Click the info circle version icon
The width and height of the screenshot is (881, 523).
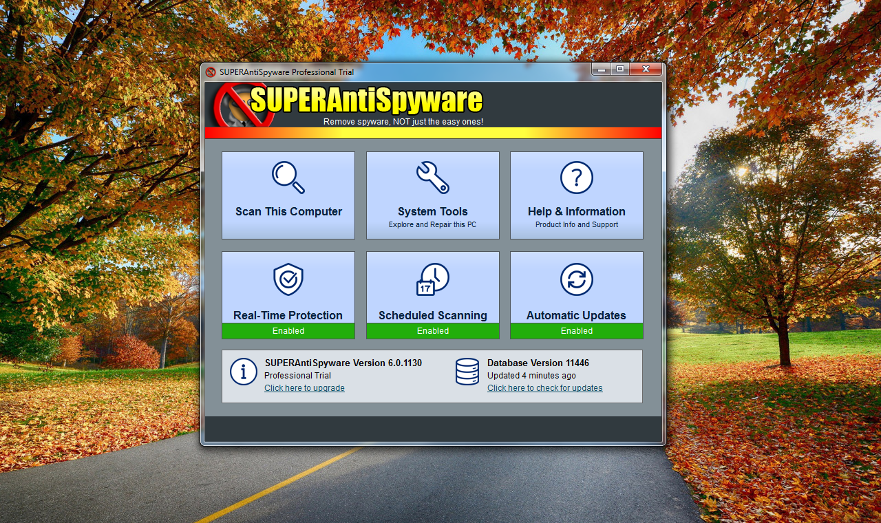[x=243, y=372]
